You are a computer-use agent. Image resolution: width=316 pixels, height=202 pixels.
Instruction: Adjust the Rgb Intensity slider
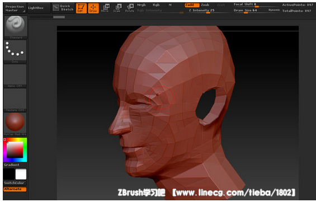click(160, 11)
